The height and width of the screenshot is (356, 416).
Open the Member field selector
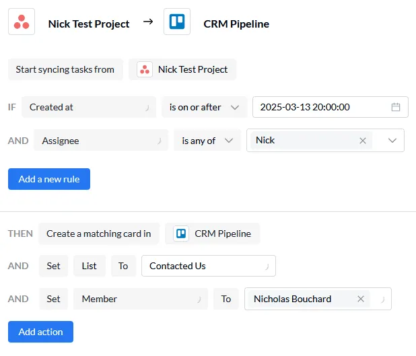[140, 299]
